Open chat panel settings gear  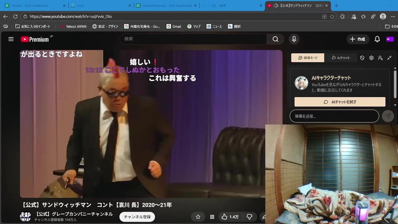[x=371, y=58]
